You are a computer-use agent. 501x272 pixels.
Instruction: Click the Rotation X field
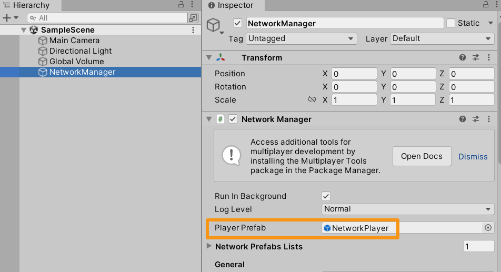coord(354,87)
